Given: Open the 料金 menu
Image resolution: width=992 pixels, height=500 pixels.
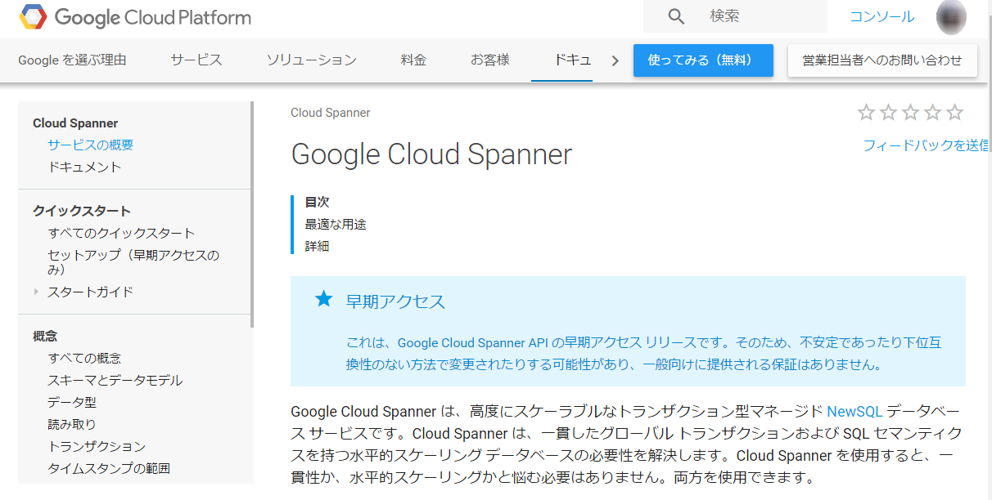Looking at the screenshot, I should (413, 60).
